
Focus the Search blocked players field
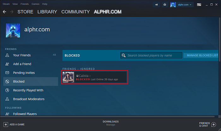click(152, 55)
